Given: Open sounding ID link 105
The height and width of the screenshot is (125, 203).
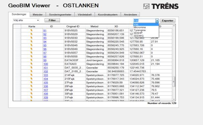Looking at the screenshot, I should 46,83.
